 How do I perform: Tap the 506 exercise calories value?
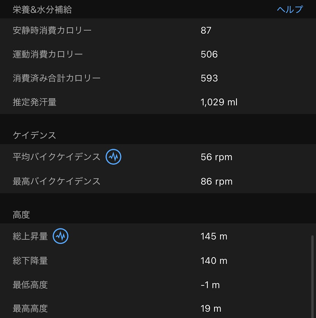209,54
